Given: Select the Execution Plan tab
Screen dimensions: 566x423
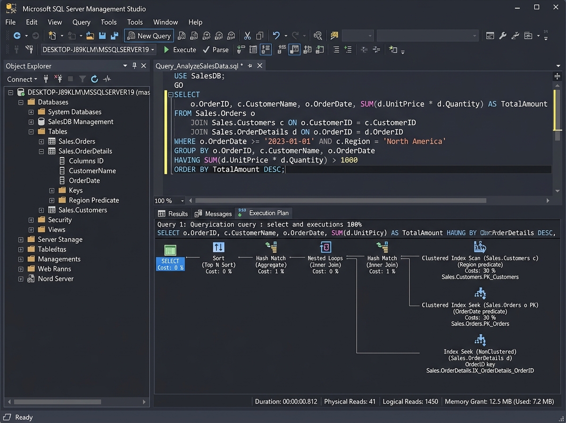Looking at the screenshot, I should pos(263,213).
